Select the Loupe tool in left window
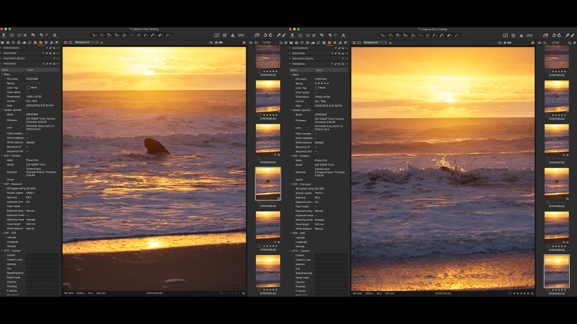577x324 pixels. click(x=109, y=35)
